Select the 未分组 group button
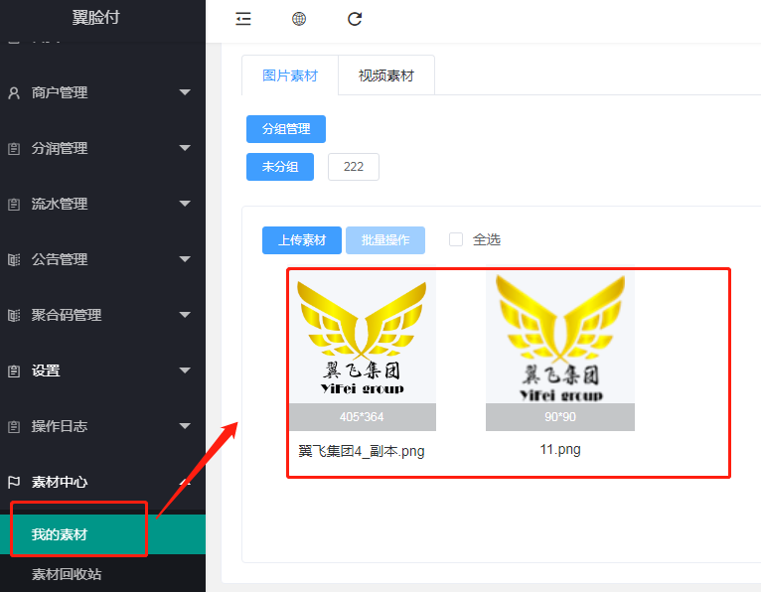Viewport: 761px width, 592px height. [280, 167]
